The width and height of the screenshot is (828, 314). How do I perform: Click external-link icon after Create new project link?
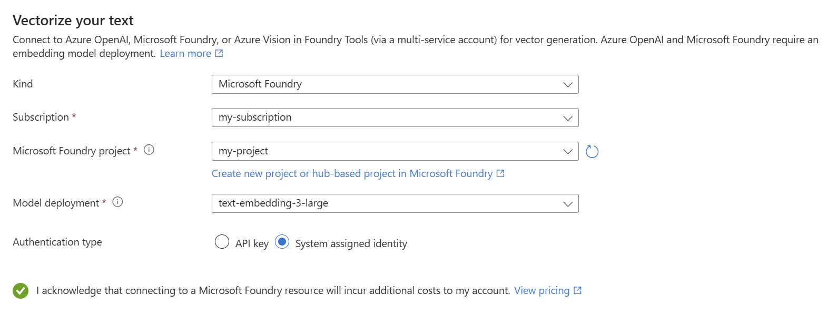(x=500, y=173)
